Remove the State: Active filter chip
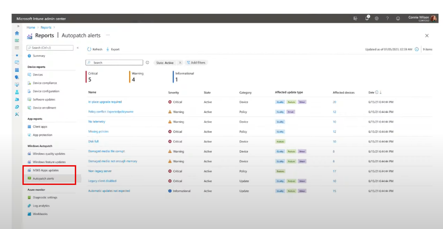Image resolution: width=443 pixels, height=229 pixels. 180,63
